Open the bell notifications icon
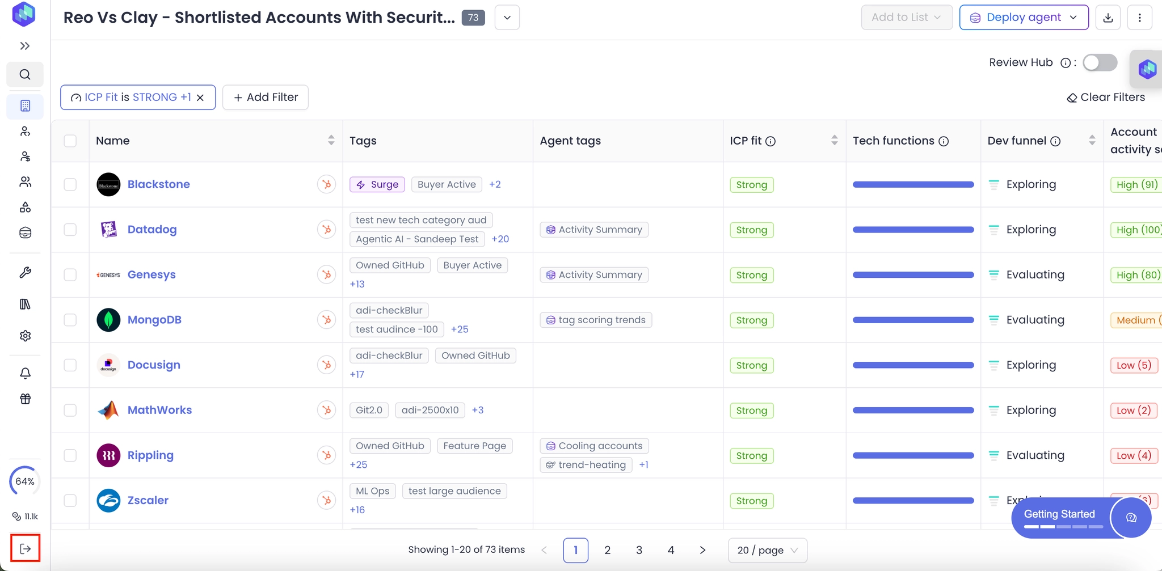The width and height of the screenshot is (1162, 571). point(26,373)
